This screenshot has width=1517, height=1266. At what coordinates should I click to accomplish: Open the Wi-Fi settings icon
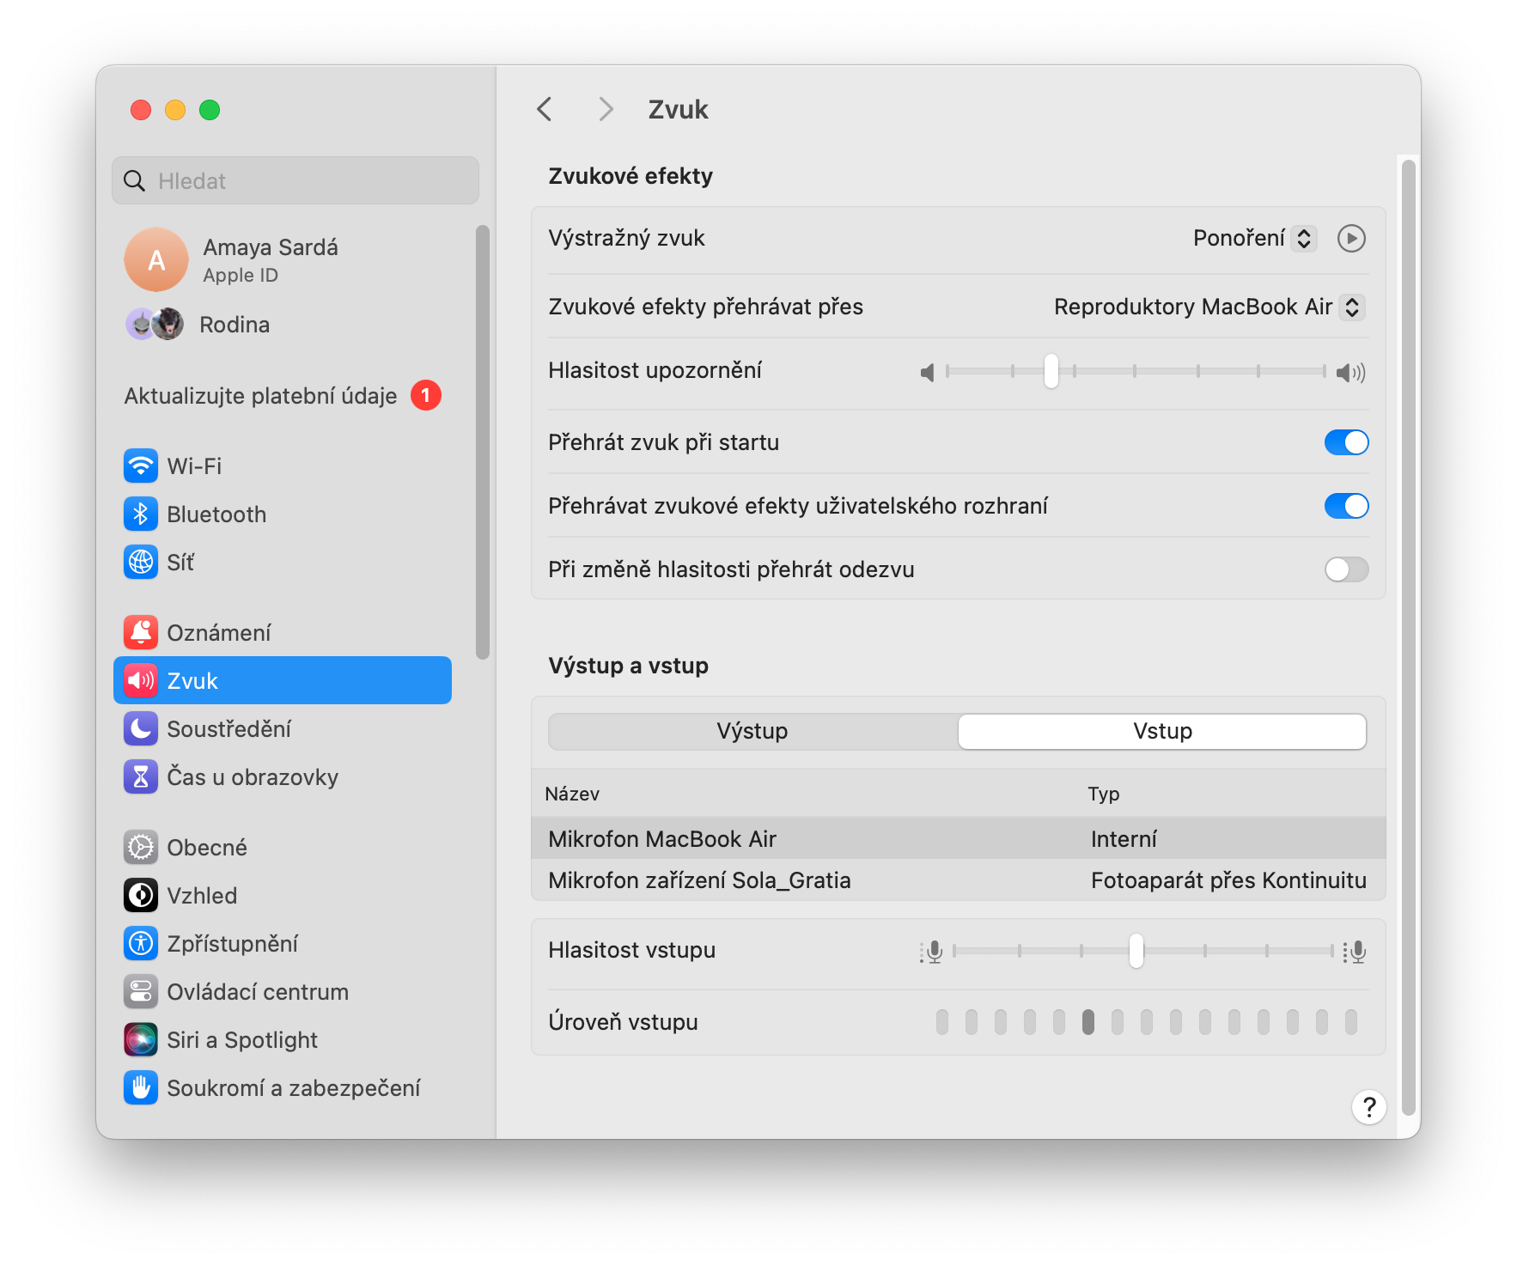pos(141,466)
